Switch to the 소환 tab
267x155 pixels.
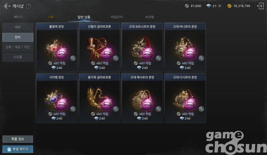(x=51, y=17)
